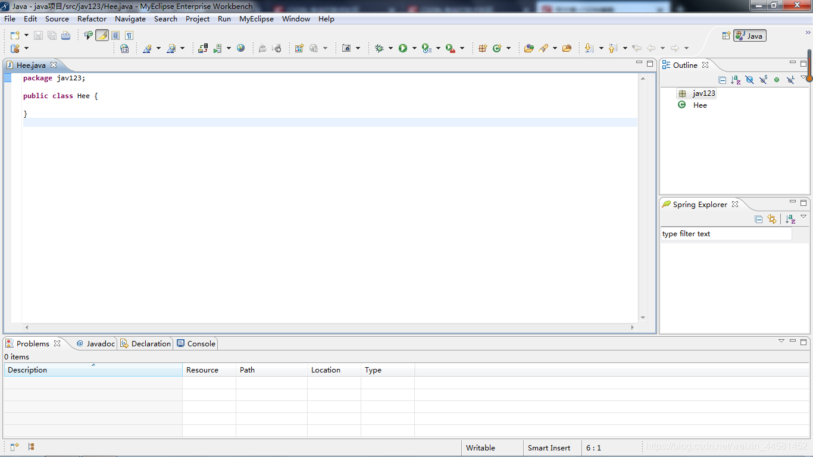Click the Search flashlight icon

click(543, 48)
